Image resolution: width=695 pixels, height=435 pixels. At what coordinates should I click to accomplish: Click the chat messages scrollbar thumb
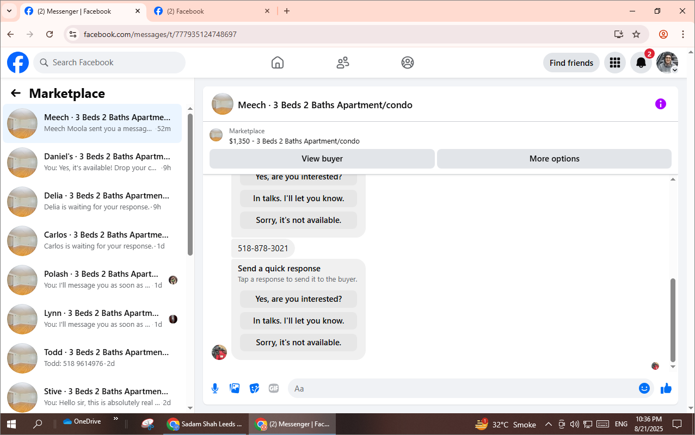[673, 320]
